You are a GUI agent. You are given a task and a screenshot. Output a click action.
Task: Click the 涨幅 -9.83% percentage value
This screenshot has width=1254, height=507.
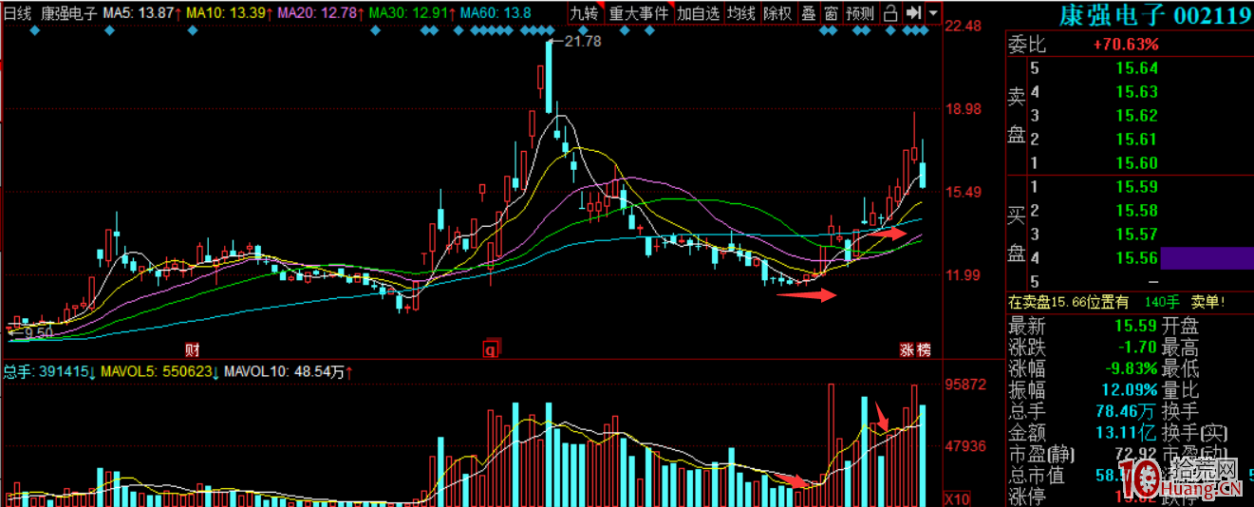click(x=1131, y=368)
